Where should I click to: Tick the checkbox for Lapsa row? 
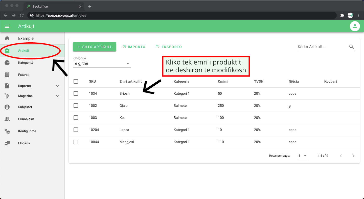pyautogui.click(x=76, y=130)
